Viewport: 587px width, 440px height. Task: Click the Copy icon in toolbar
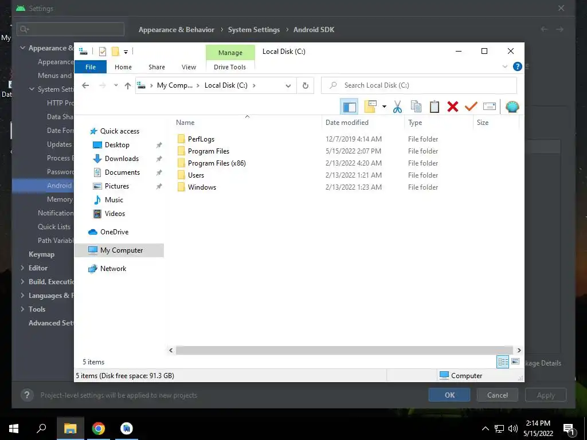[x=416, y=107]
